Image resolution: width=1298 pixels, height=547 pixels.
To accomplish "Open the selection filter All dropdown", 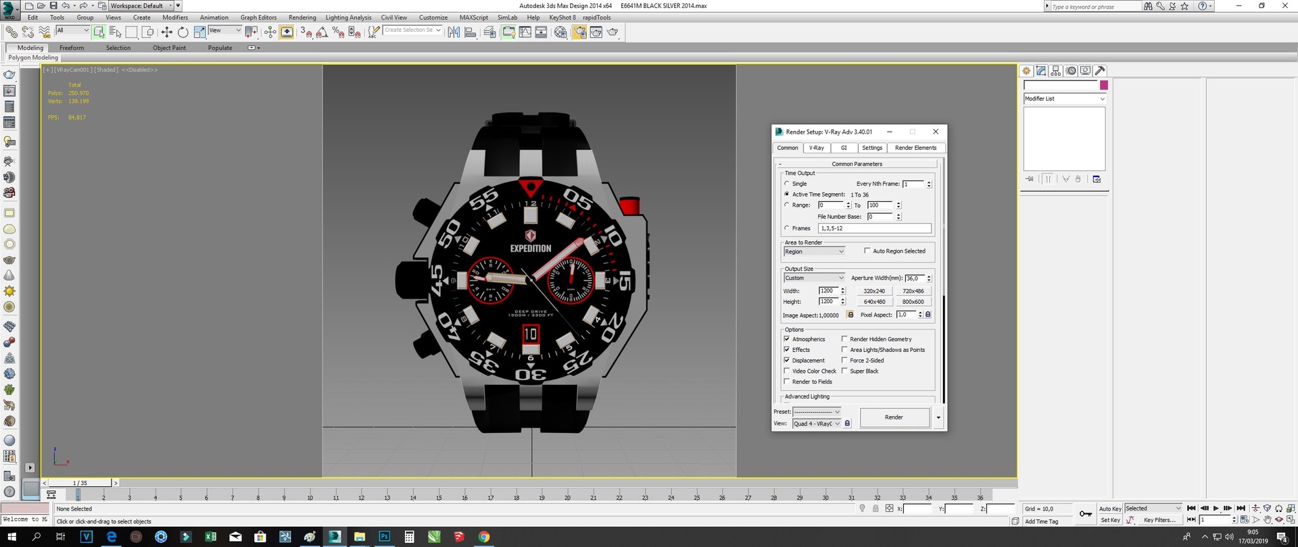I will pos(72,30).
